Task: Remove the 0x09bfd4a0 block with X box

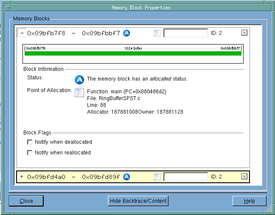Action: 244,176
